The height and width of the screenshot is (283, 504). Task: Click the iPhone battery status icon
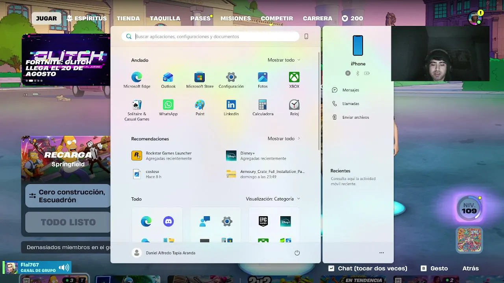[367, 73]
